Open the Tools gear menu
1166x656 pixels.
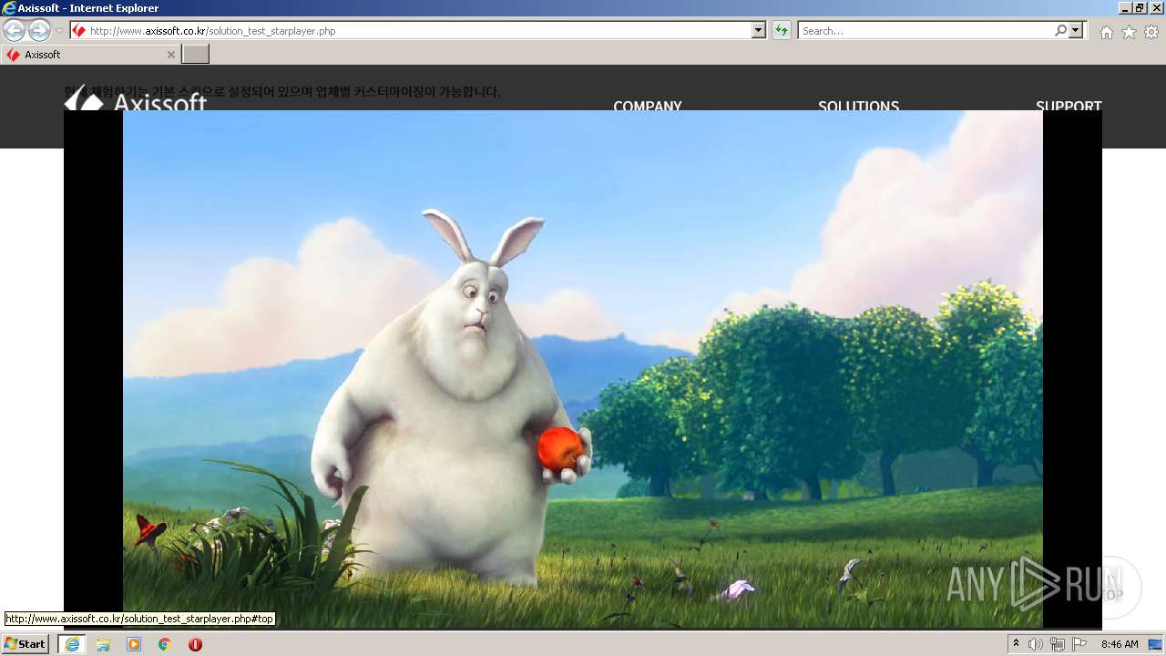tap(1151, 32)
